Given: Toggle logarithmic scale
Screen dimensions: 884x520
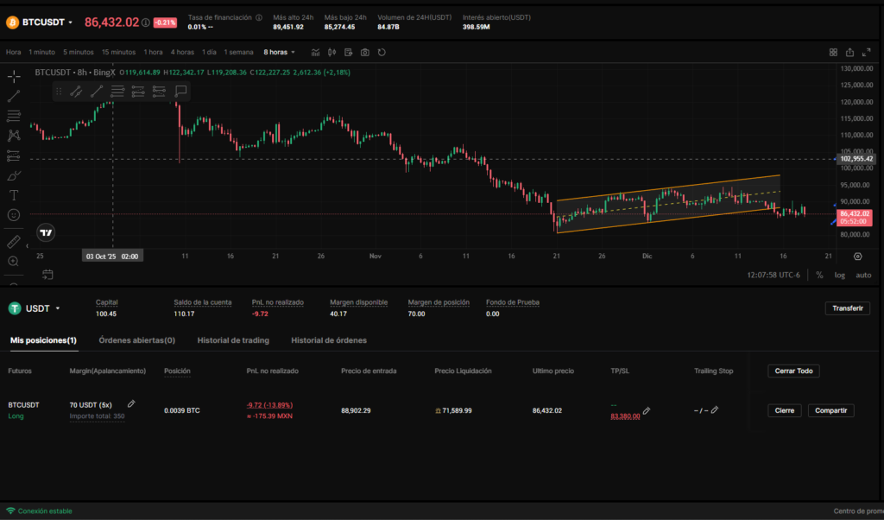Looking at the screenshot, I should point(840,275).
